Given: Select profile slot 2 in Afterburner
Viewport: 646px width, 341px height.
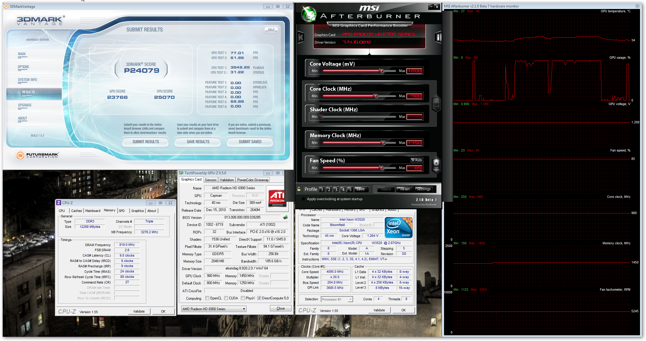Looking at the screenshot, I should coord(329,189).
